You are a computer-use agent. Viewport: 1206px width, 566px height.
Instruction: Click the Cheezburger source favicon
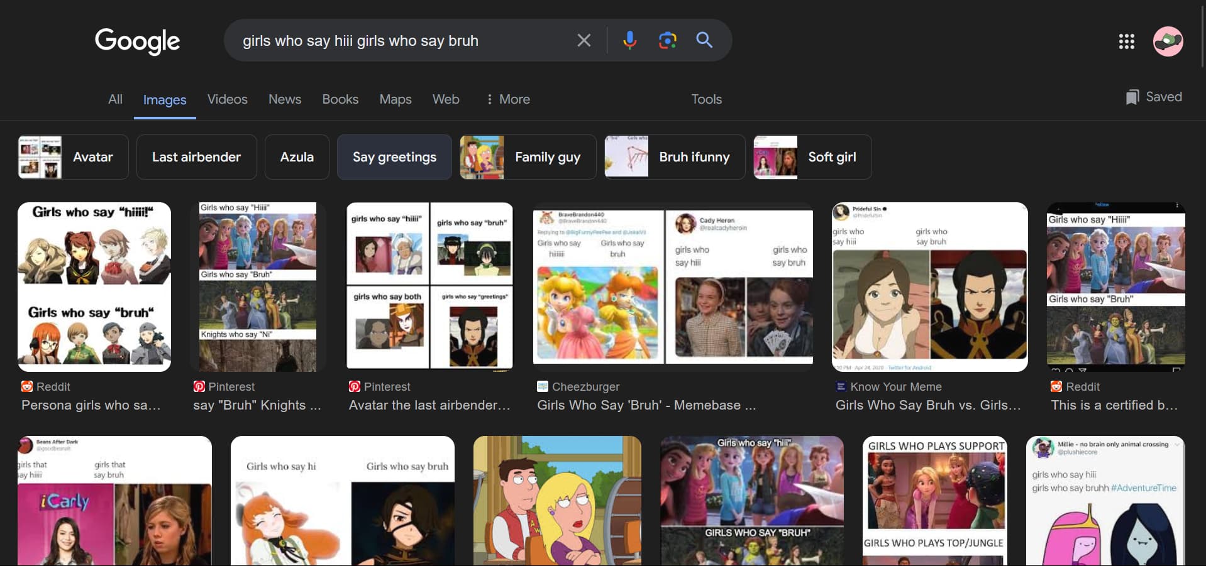543,386
